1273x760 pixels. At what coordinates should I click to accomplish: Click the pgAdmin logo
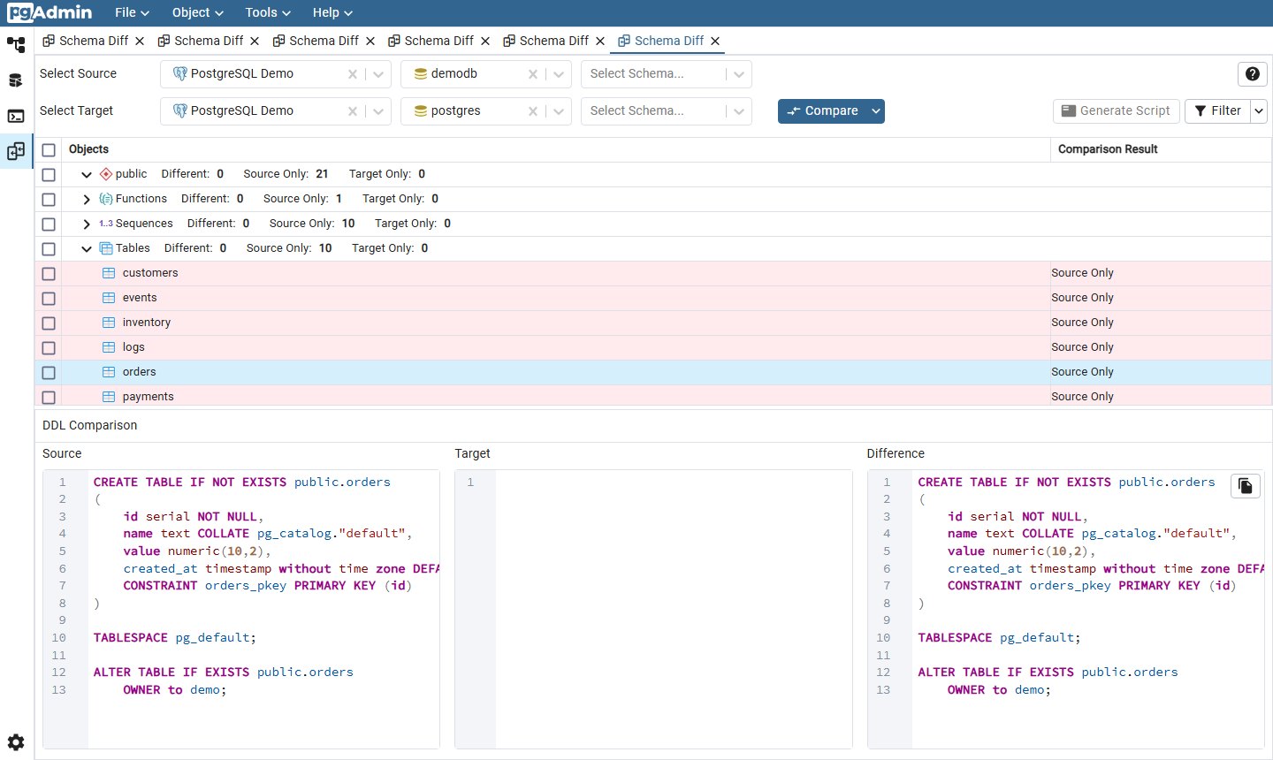click(50, 12)
